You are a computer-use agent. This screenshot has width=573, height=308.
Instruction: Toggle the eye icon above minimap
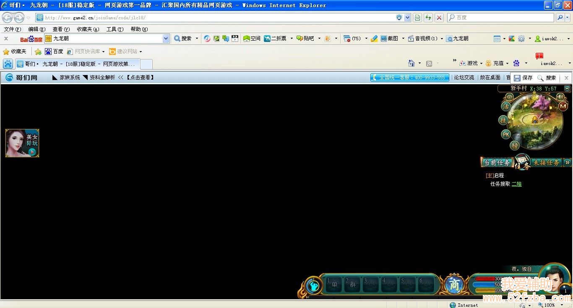pos(510,97)
